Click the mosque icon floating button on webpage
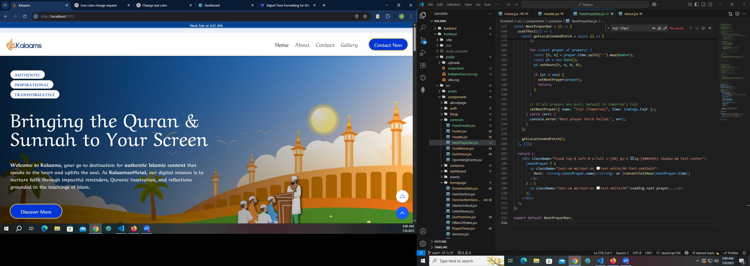 [x=402, y=197]
